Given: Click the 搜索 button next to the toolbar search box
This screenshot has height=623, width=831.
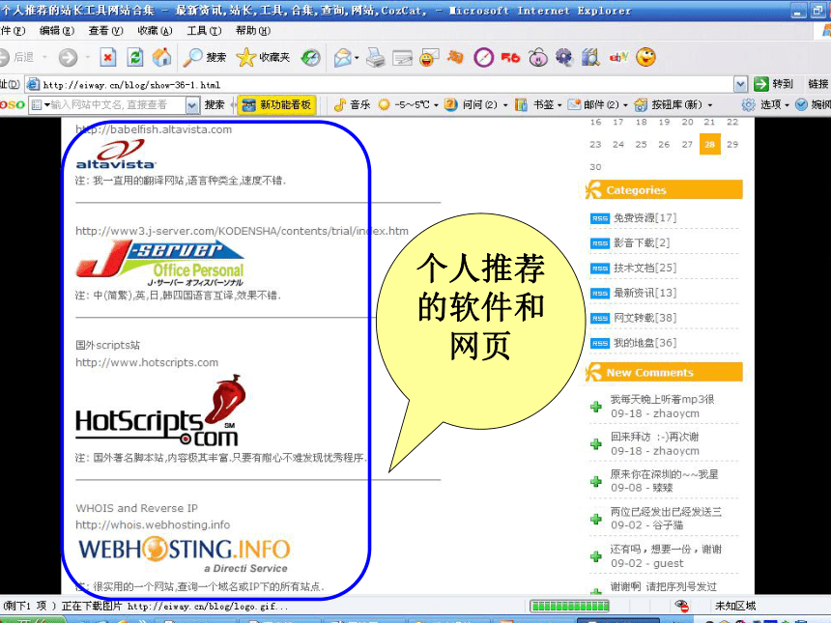Looking at the screenshot, I should (x=215, y=105).
